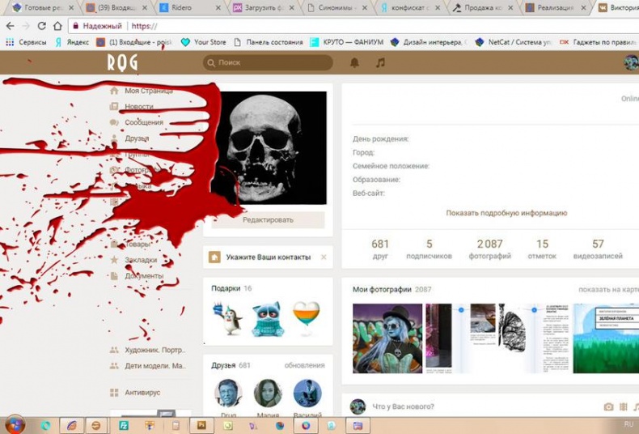This screenshot has width=639, height=434.
Task: Open profile avatar menu in header
Action: pyautogui.click(x=630, y=62)
